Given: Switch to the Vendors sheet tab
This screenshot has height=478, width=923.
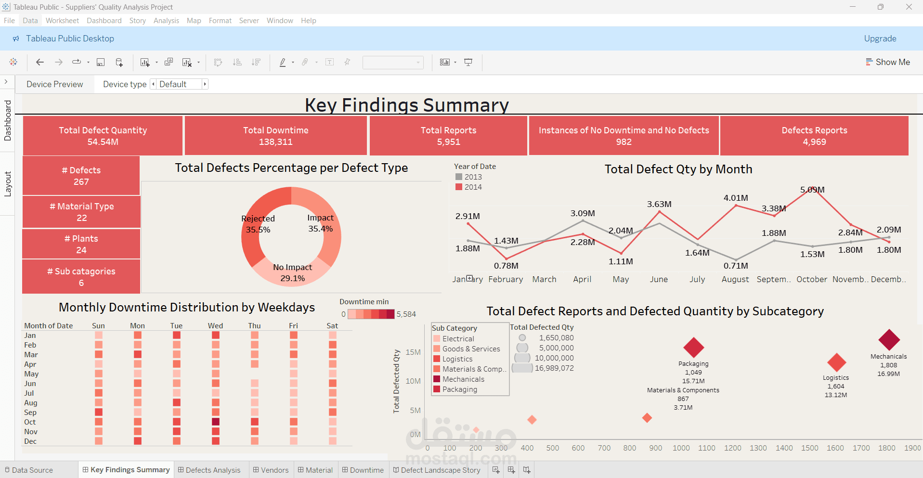Looking at the screenshot, I should (x=271, y=470).
